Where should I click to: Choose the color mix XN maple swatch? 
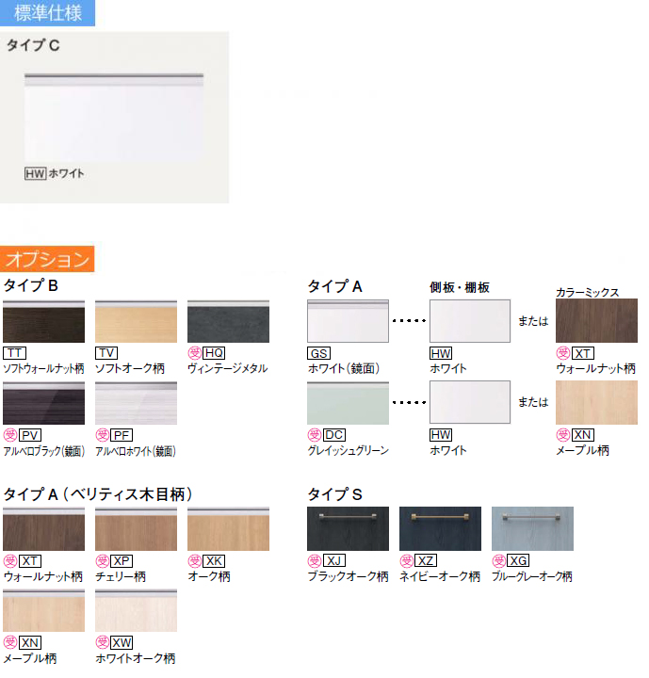[596, 403]
